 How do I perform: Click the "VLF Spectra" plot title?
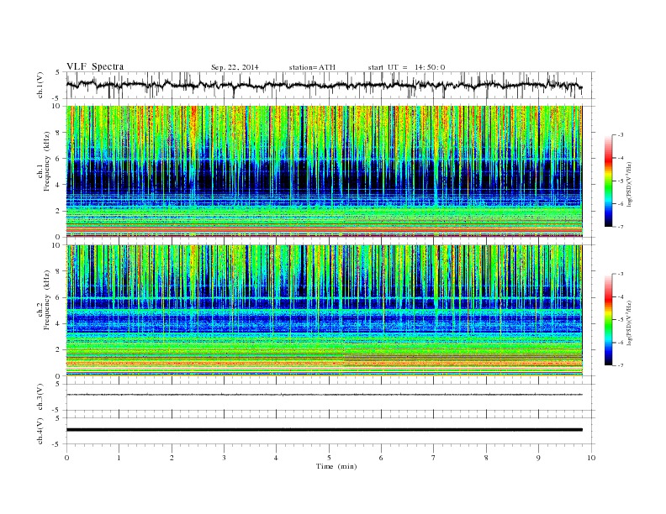pos(95,66)
